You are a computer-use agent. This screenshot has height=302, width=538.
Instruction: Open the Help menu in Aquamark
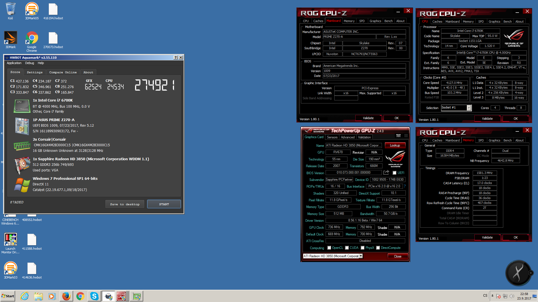41,63
